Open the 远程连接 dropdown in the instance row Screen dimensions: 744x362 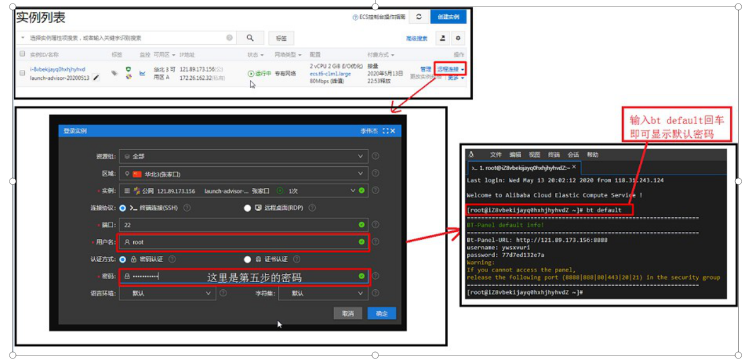click(450, 69)
